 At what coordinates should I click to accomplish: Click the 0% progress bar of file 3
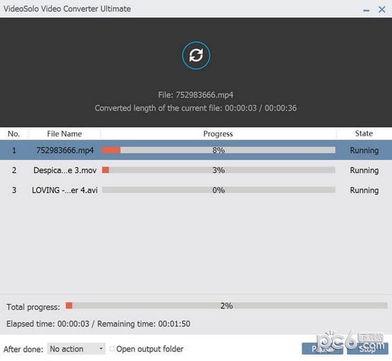point(218,190)
